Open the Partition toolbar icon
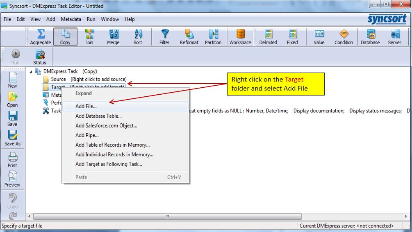The height and width of the screenshot is (232, 412). coord(213,37)
